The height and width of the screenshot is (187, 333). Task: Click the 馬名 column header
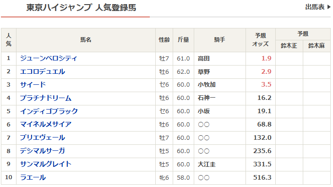point(86,40)
